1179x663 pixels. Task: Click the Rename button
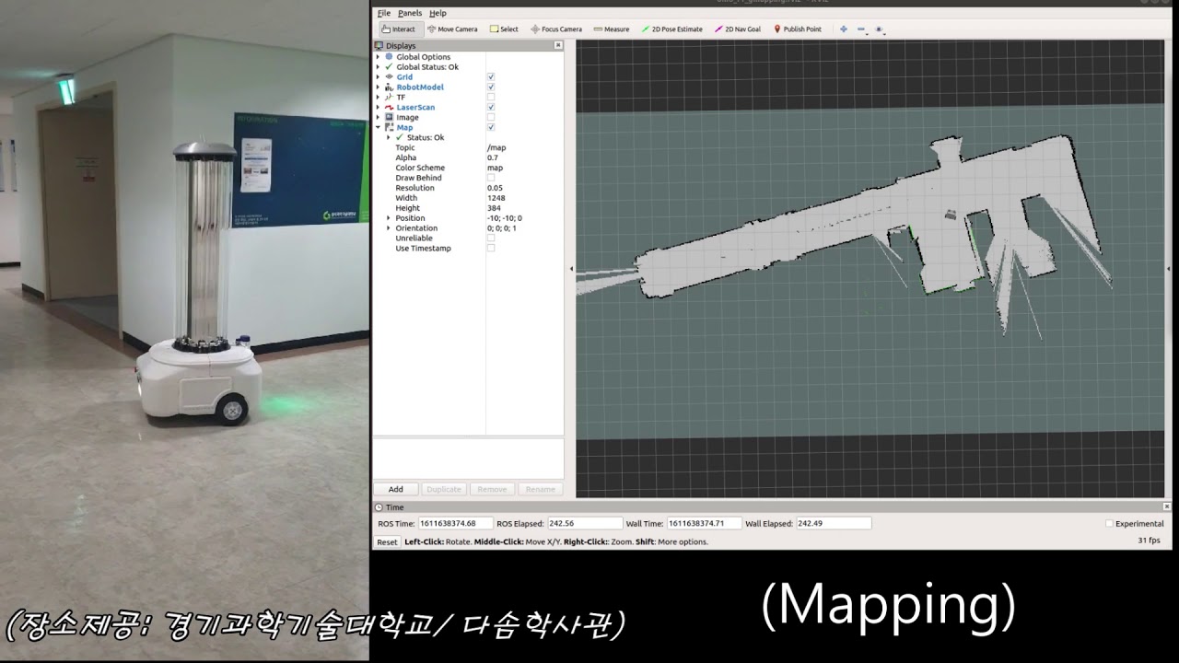541,490
